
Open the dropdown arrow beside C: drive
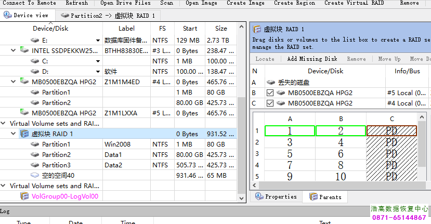98,61
